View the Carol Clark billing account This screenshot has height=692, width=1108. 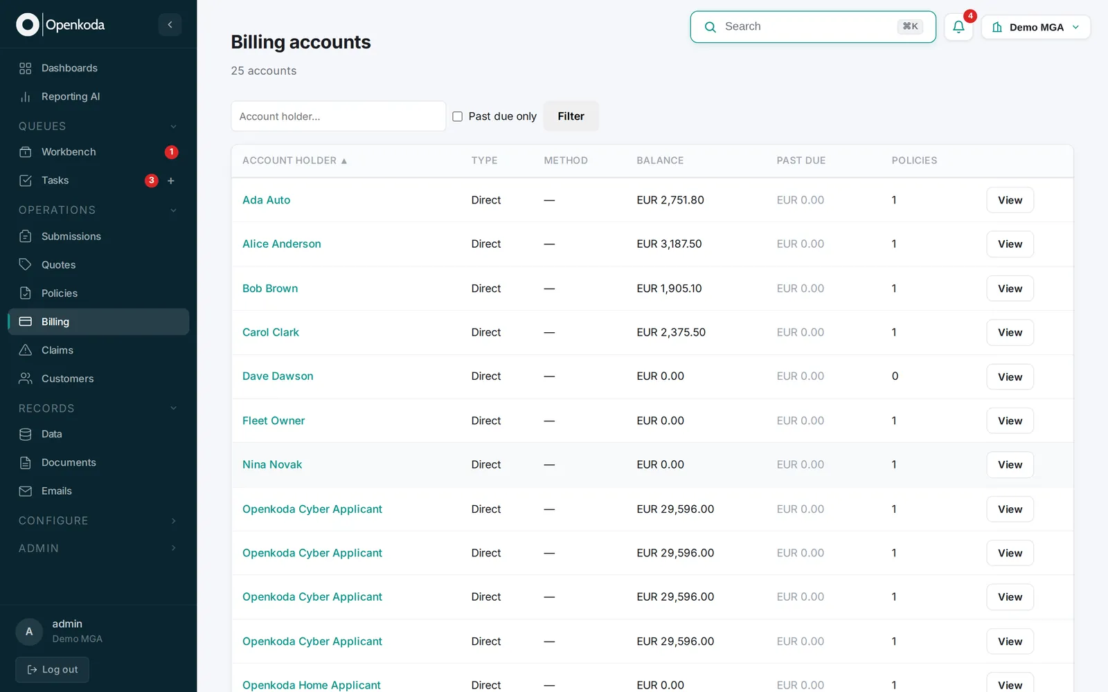click(1010, 333)
